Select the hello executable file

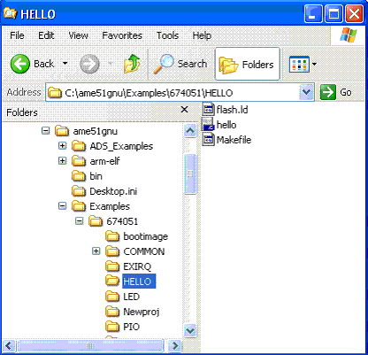click(x=208, y=124)
